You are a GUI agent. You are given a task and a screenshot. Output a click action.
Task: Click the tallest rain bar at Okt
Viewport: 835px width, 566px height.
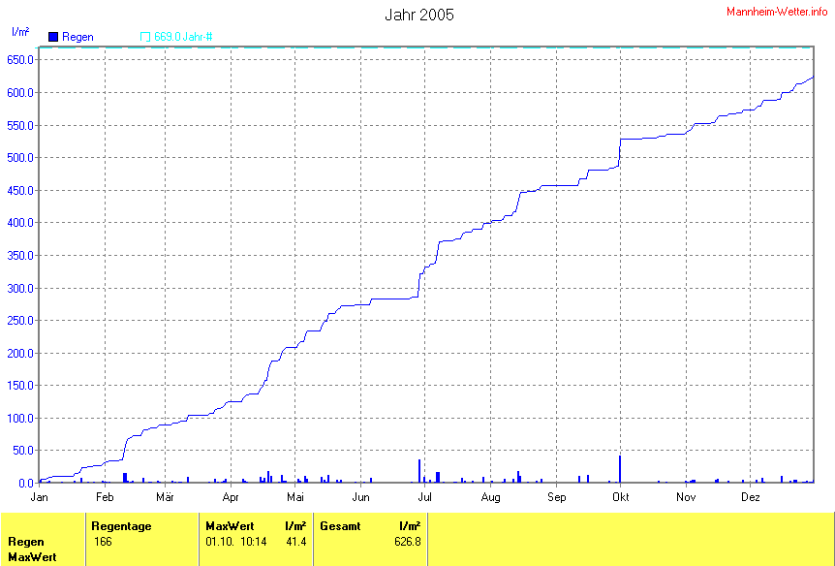620,469
